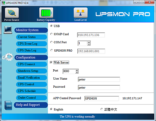Open the Shutdown Setup page
156x121 pixels.
32,71
